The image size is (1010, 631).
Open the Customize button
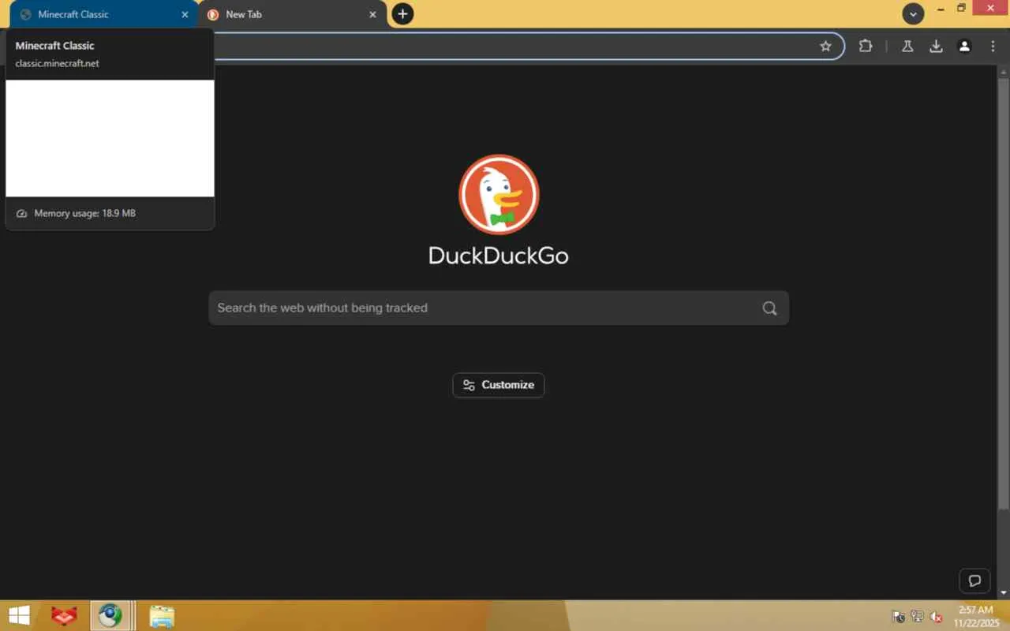(499, 385)
